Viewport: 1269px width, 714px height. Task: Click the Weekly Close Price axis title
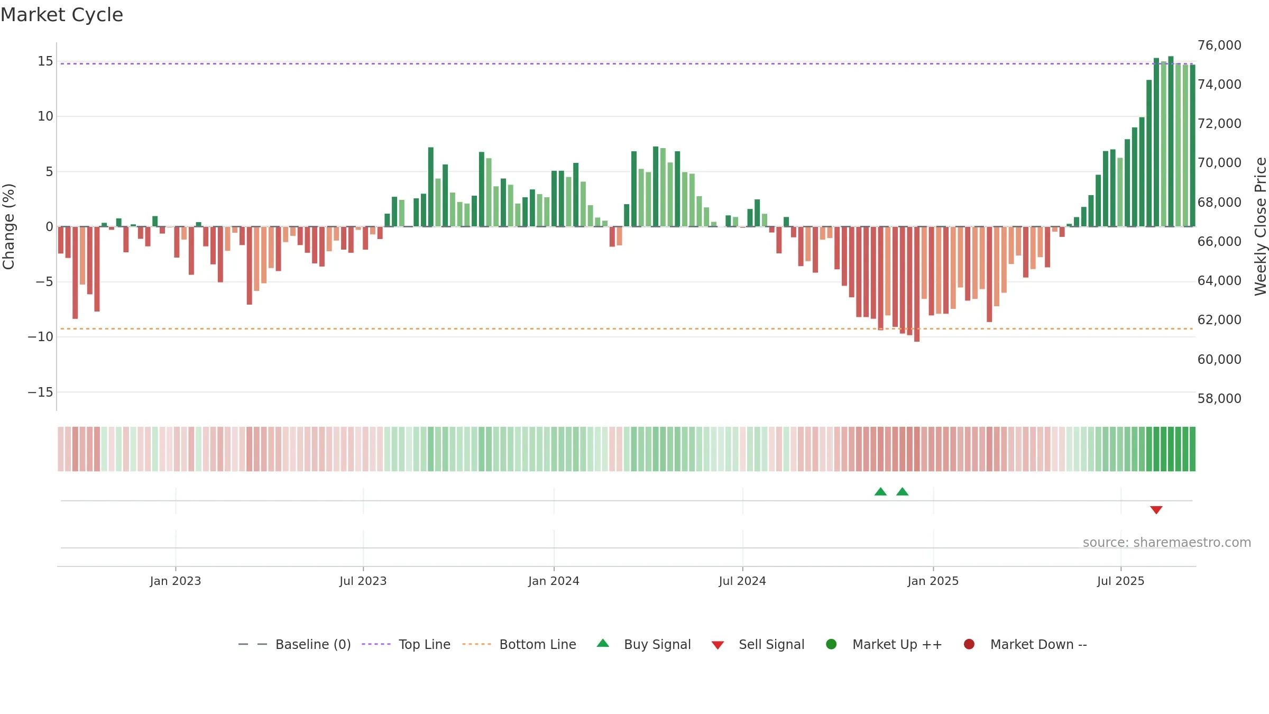pos(1261,226)
